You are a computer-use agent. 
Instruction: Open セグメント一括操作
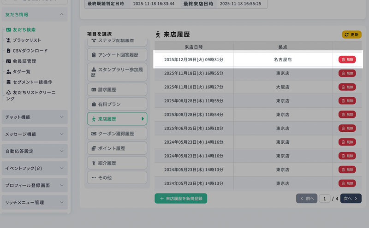tap(32, 82)
